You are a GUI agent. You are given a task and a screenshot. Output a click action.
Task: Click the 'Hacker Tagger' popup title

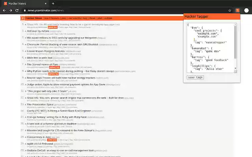click(x=196, y=16)
